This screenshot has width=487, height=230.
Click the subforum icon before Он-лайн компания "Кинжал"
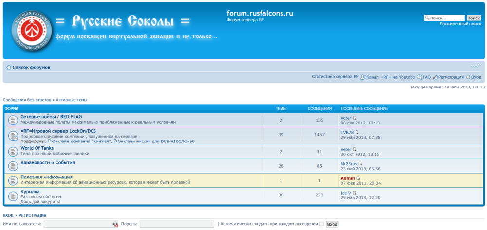point(50,141)
